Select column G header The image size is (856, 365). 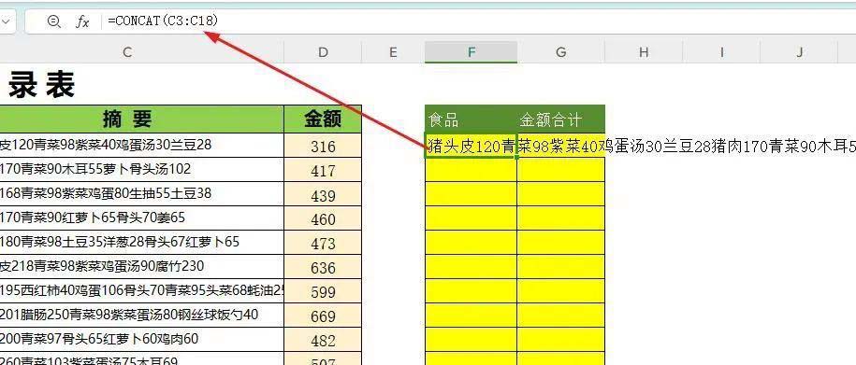(560, 52)
